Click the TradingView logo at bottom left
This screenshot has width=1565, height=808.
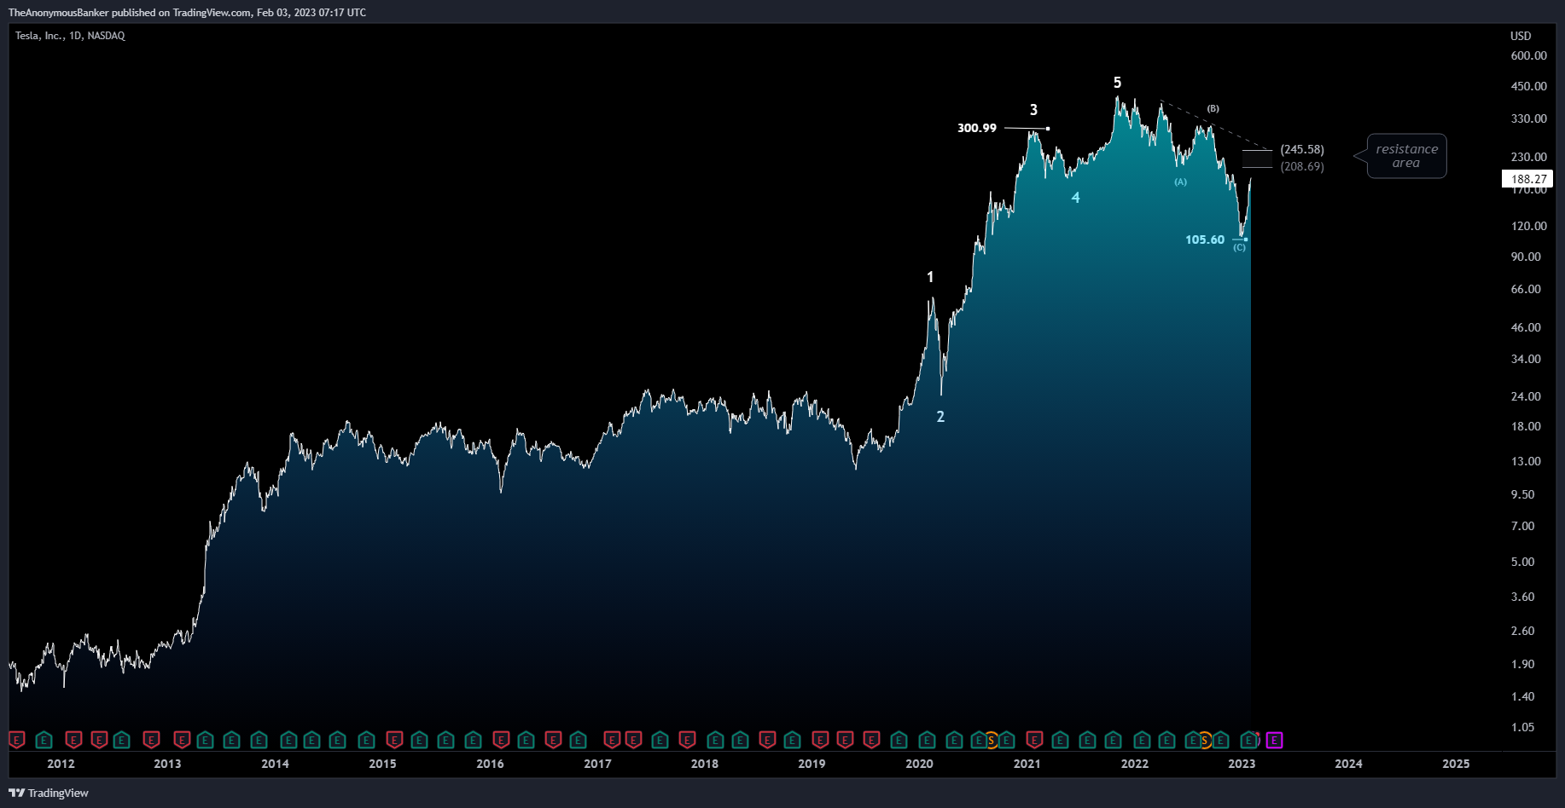(49, 793)
